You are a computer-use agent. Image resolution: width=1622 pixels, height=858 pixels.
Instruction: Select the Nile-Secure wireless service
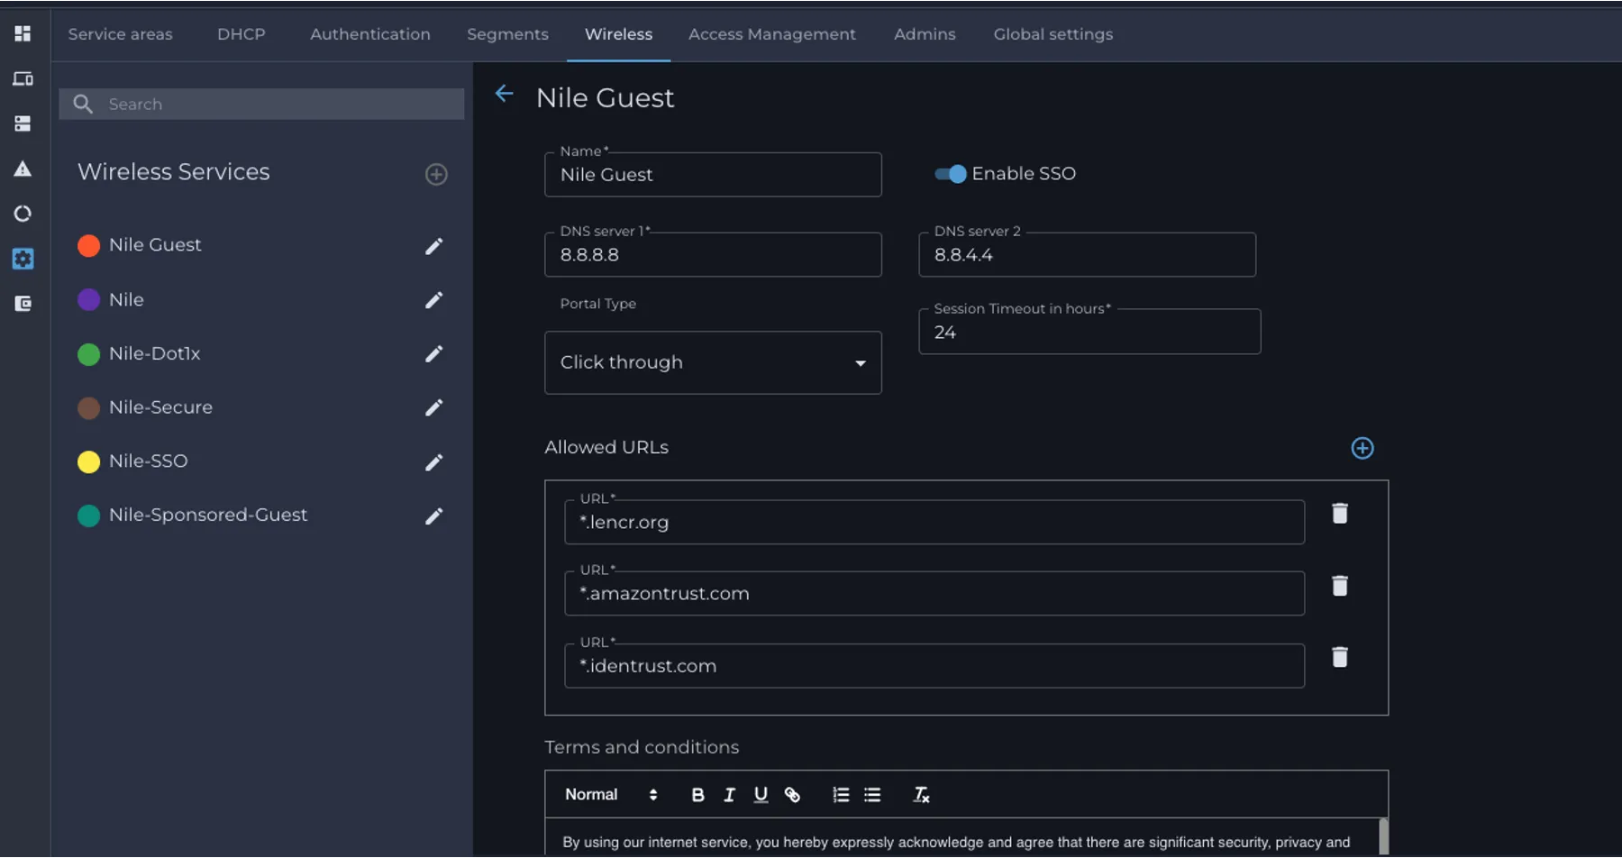160,407
